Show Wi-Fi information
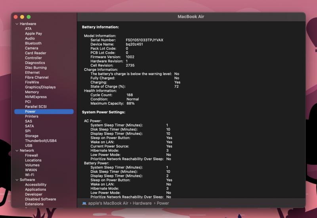Screen dimensions: 317x218 29,175
